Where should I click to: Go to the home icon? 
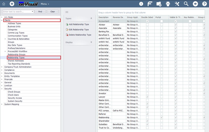pos(4,4)
